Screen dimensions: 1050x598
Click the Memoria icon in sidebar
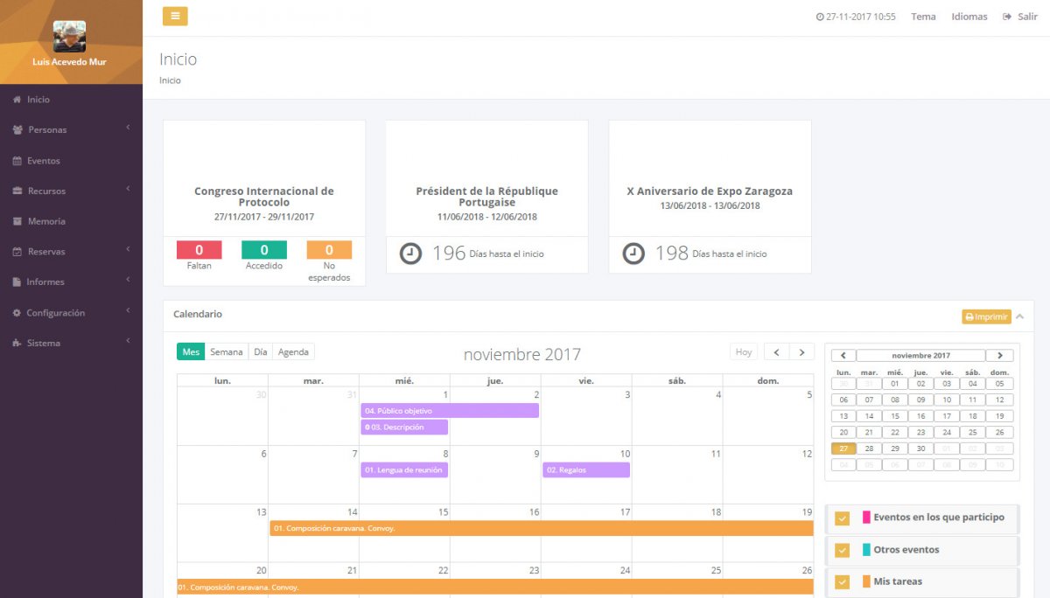[x=17, y=221]
